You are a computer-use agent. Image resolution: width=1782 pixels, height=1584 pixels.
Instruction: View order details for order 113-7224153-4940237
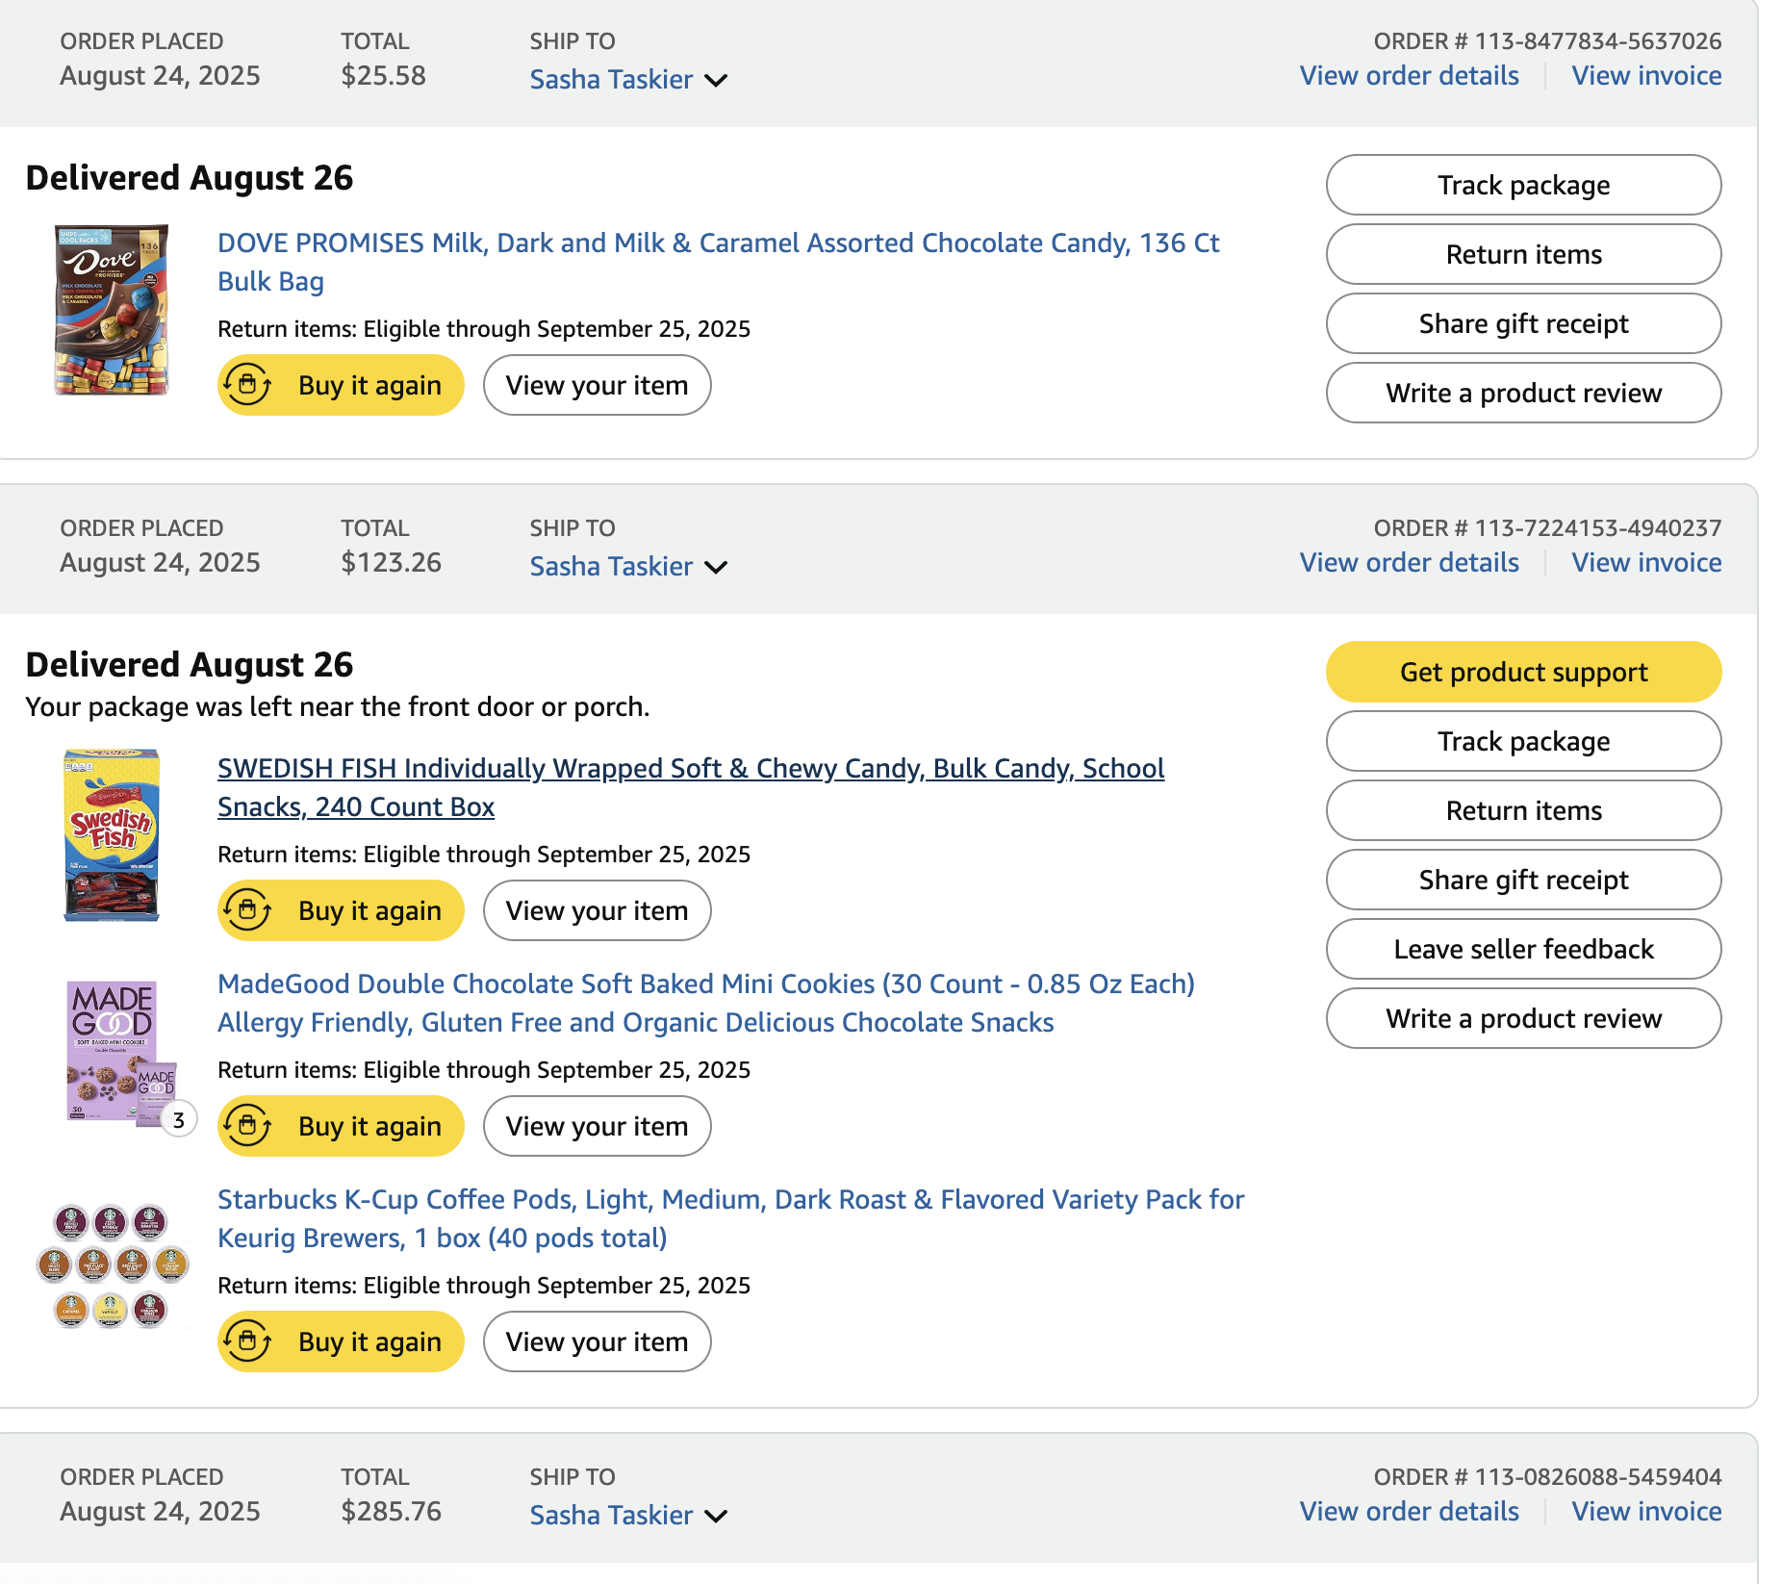pyautogui.click(x=1409, y=563)
